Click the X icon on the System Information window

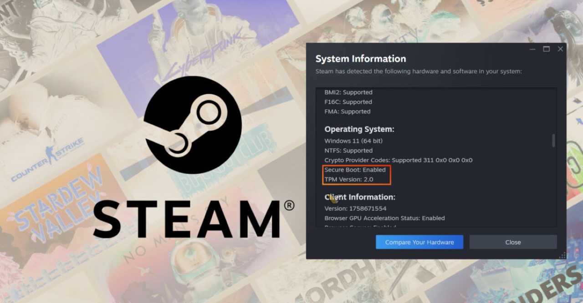click(x=560, y=49)
